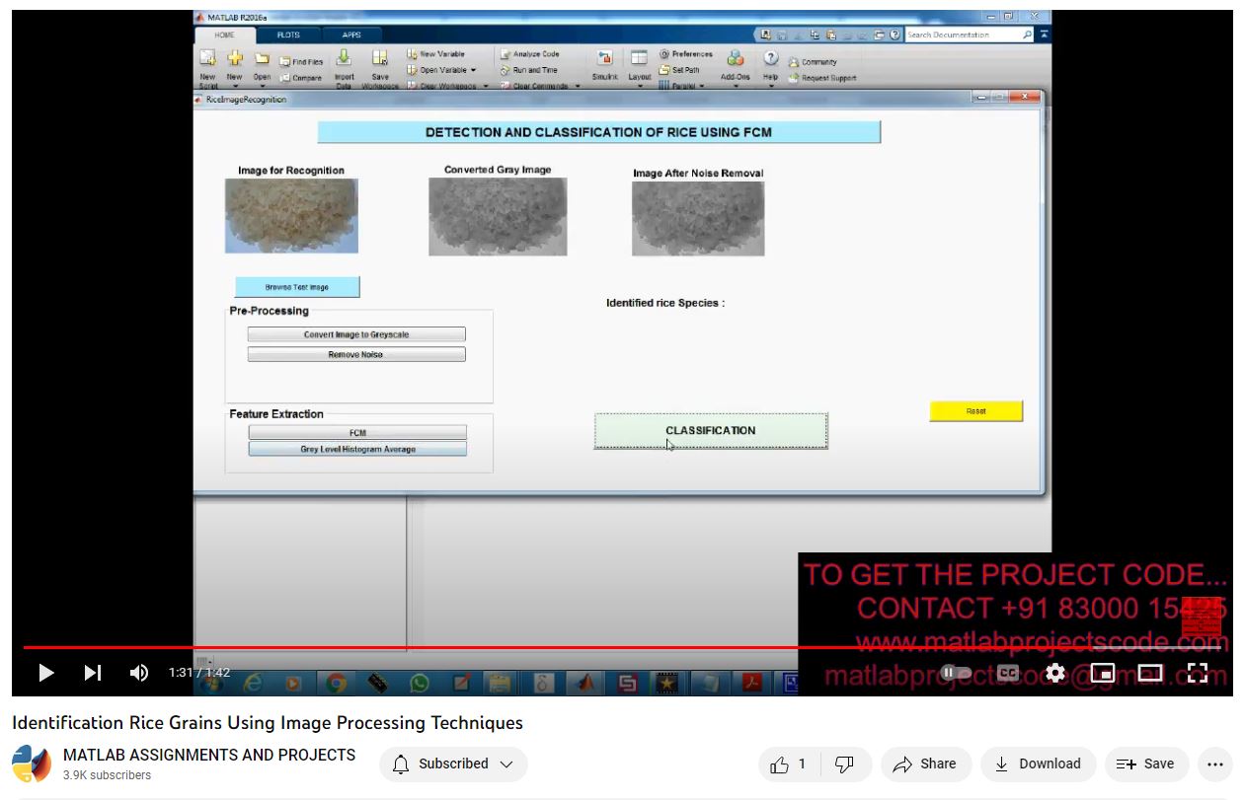Play the video
Screen dimensions: 1244x800
(45, 673)
